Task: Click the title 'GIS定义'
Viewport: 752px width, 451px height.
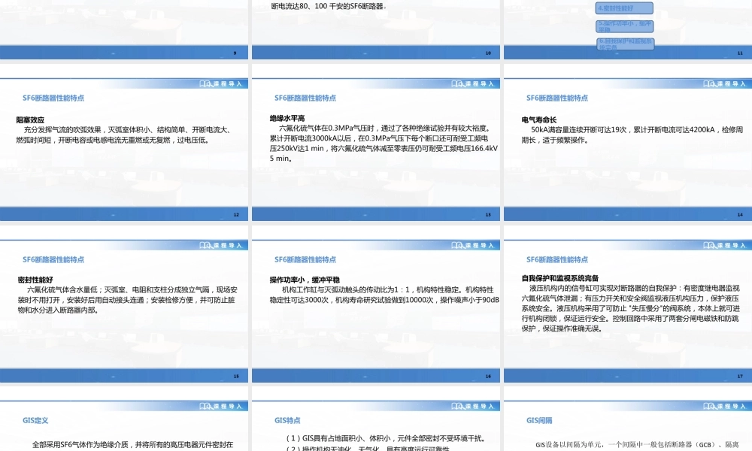Action: (x=35, y=420)
